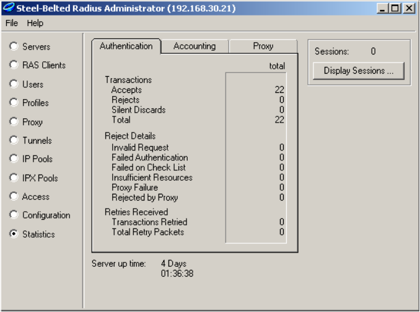Screen dimensions: 420x312
Task: Click the Accepts statistic label
Action: tap(126, 90)
